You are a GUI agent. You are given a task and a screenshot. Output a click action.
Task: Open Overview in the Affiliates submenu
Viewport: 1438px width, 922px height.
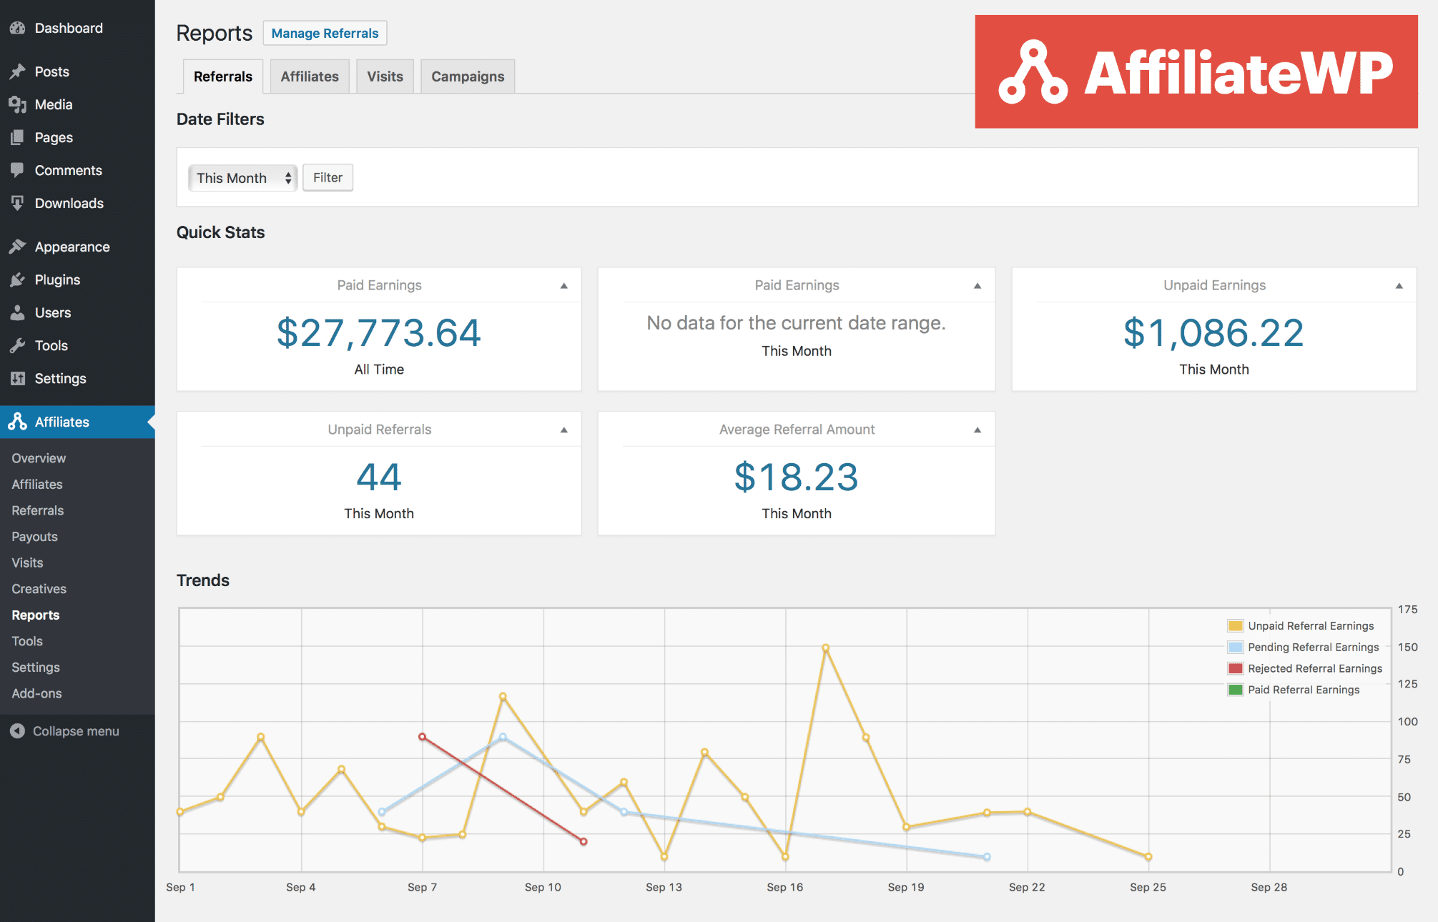39,458
